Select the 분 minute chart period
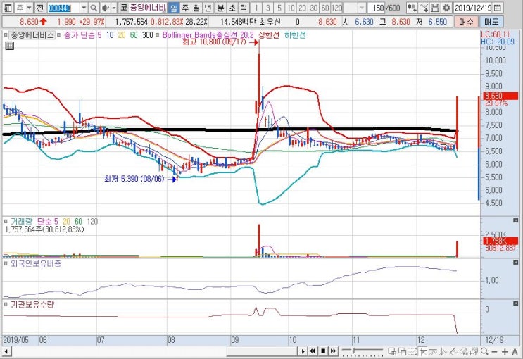Screen dimensions: 523x359 [x=221, y=7]
